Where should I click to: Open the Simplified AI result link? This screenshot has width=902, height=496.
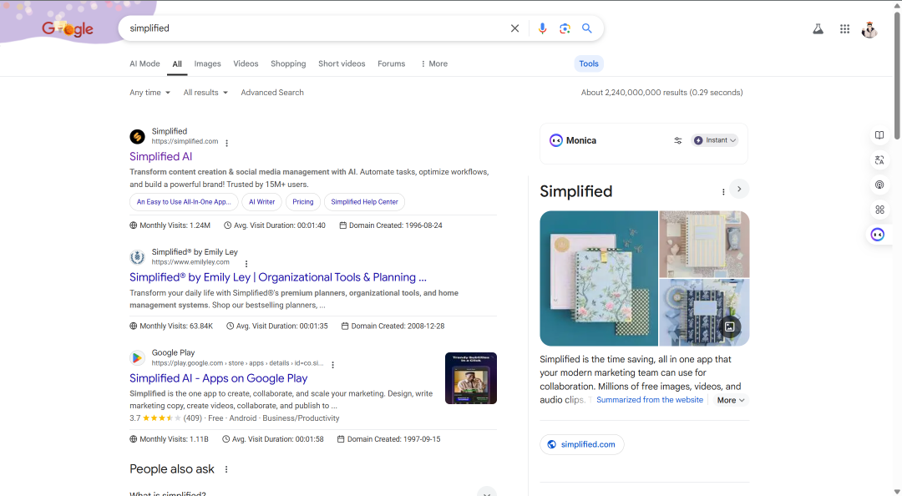point(160,156)
